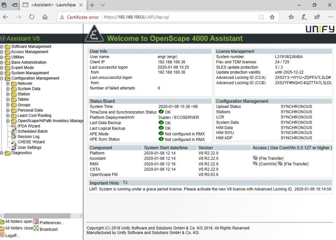The image size is (336, 240).
Task: Click the Assistant File Transfer icon
Action: [255, 158]
